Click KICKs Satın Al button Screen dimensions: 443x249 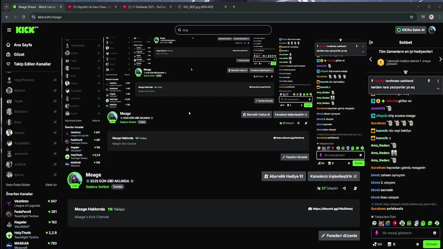tap(410, 30)
